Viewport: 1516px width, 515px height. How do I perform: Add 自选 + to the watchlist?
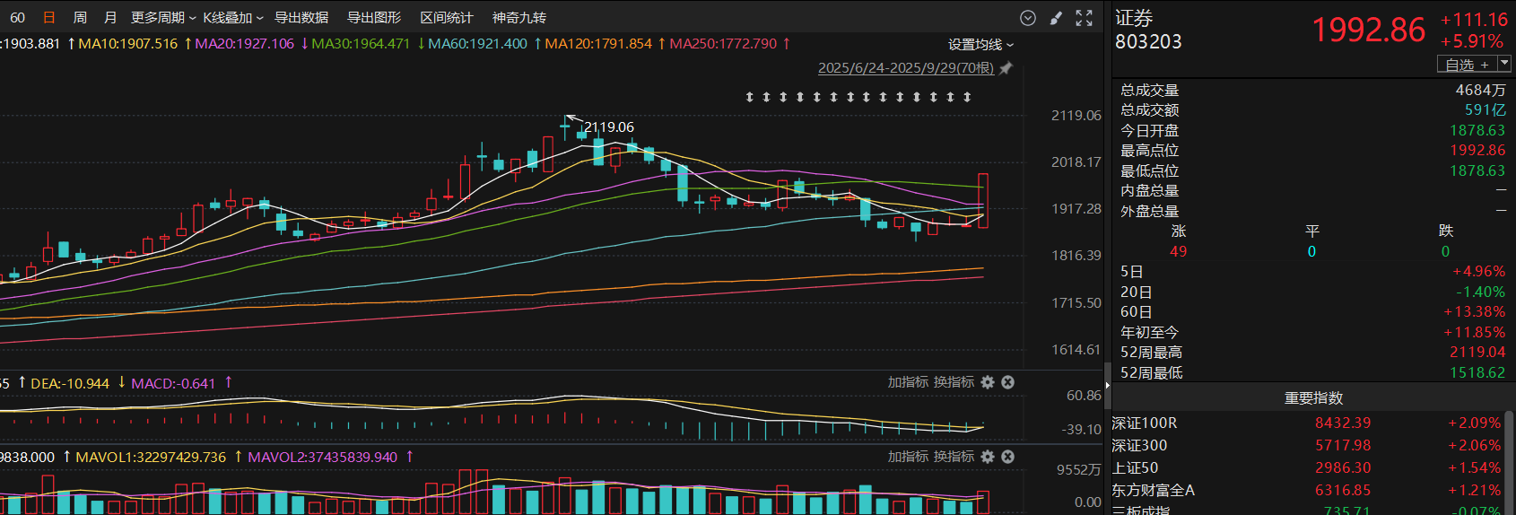click(x=1468, y=65)
